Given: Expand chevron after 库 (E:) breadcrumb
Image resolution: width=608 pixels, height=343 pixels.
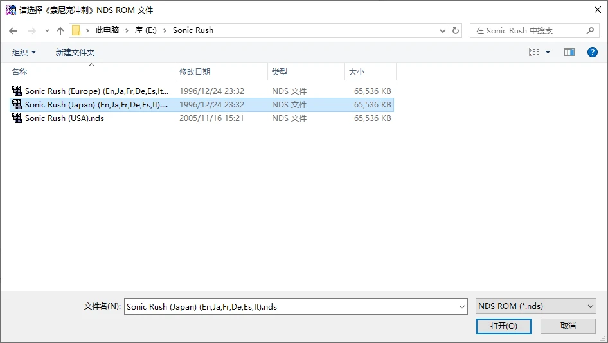Looking at the screenshot, I should [x=165, y=30].
